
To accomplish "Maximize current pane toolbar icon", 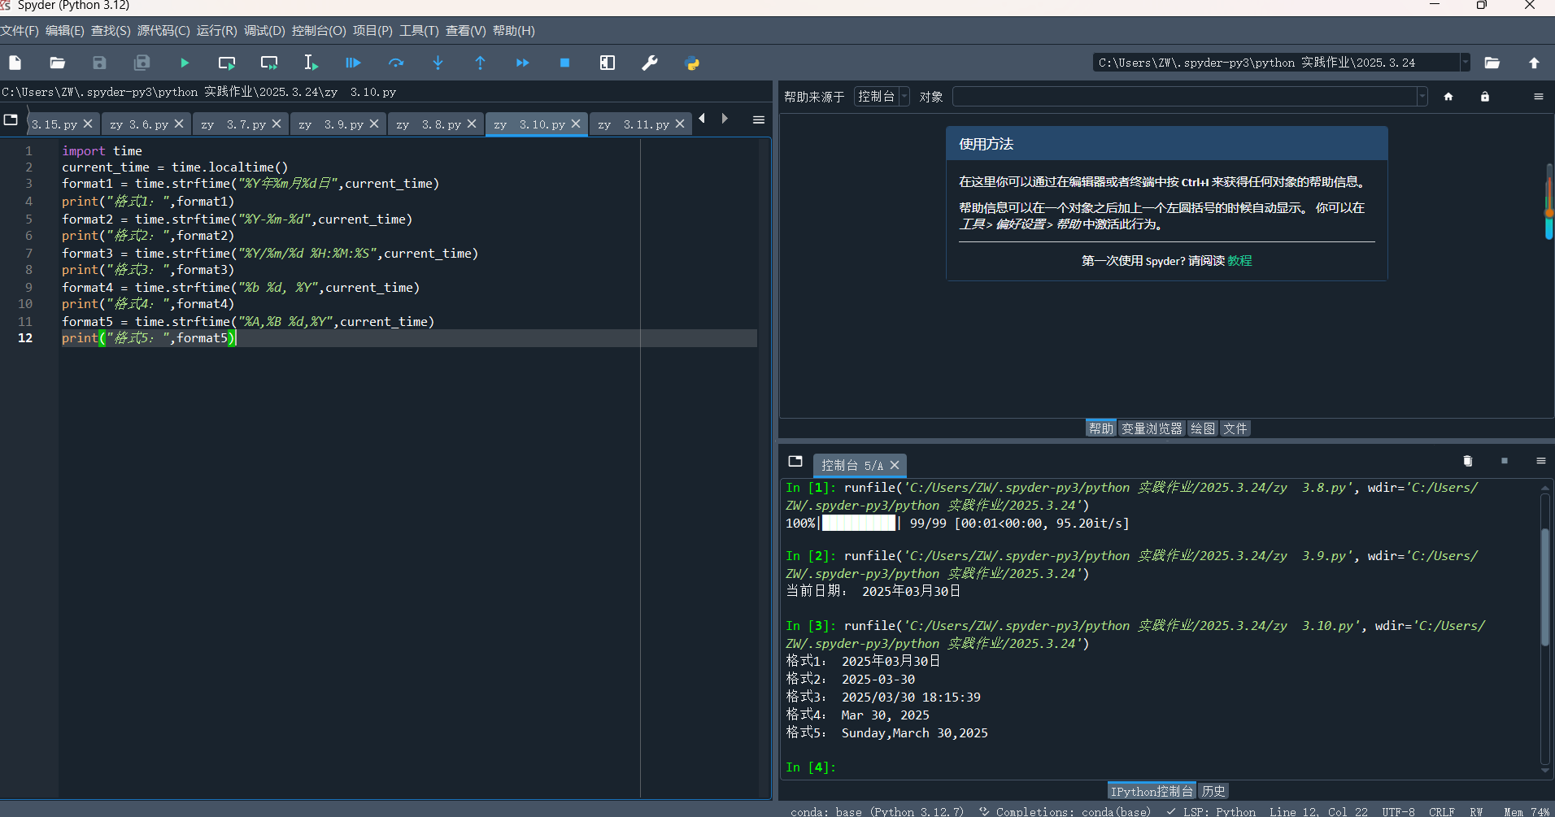I will 608,63.
